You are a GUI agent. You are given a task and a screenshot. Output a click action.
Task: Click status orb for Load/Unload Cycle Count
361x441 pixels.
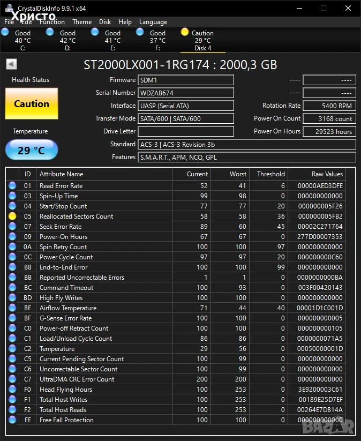point(12,338)
